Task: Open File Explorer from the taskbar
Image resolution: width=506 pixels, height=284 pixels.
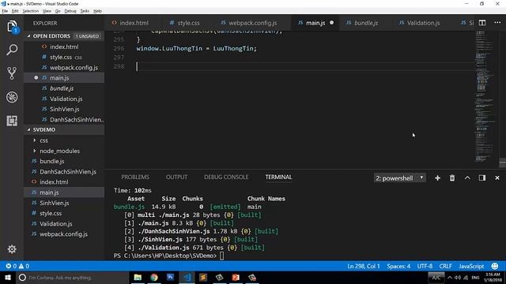Action: 138,277
